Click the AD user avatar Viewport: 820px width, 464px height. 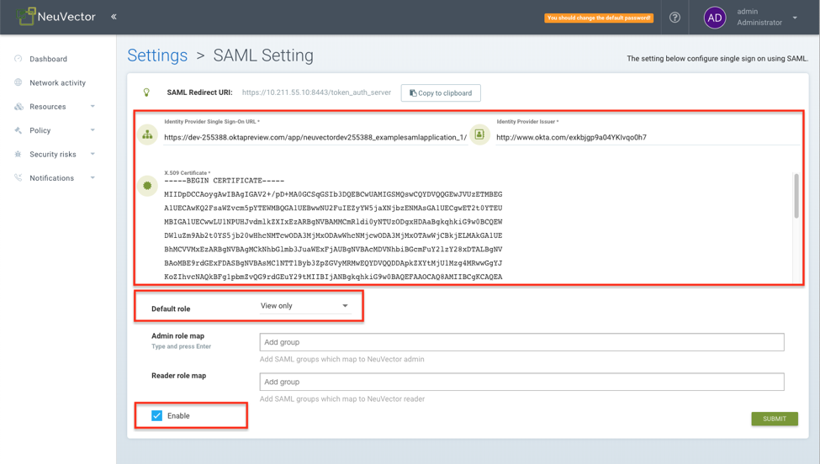(714, 18)
